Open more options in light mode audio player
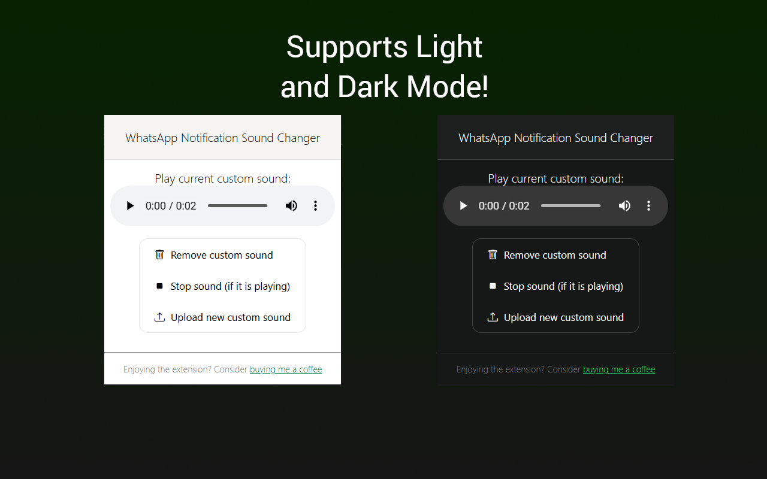The width and height of the screenshot is (767, 479). click(315, 206)
